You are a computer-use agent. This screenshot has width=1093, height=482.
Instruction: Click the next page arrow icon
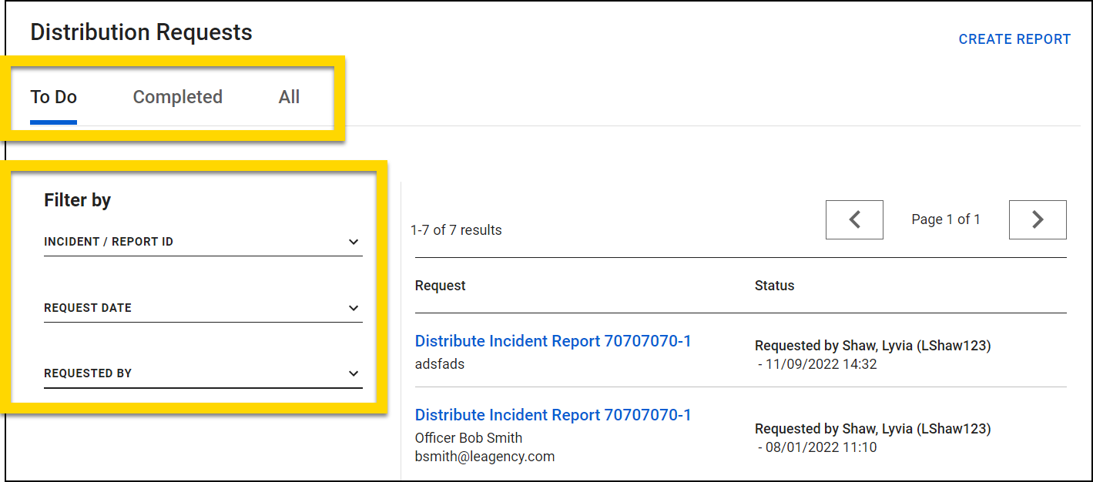pos(1038,219)
